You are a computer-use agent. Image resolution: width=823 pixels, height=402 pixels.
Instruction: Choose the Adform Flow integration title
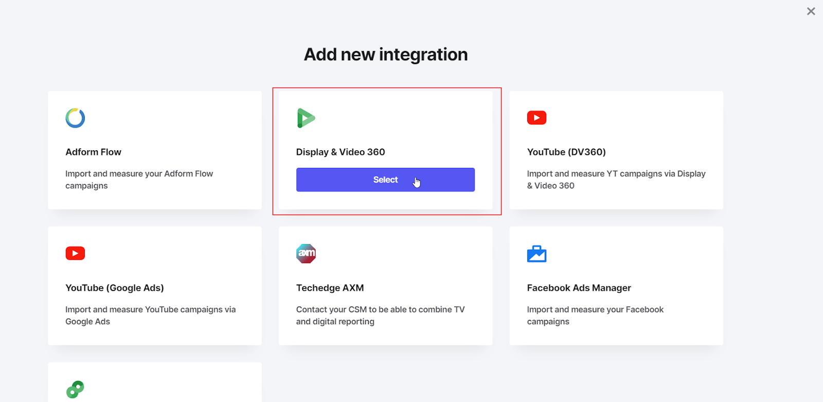[93, 152]
